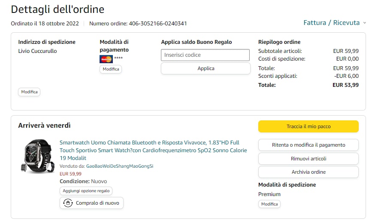Click the Compralo di nuovo refresh icon
The image size is (369, 221).
[x=68, y=203]
